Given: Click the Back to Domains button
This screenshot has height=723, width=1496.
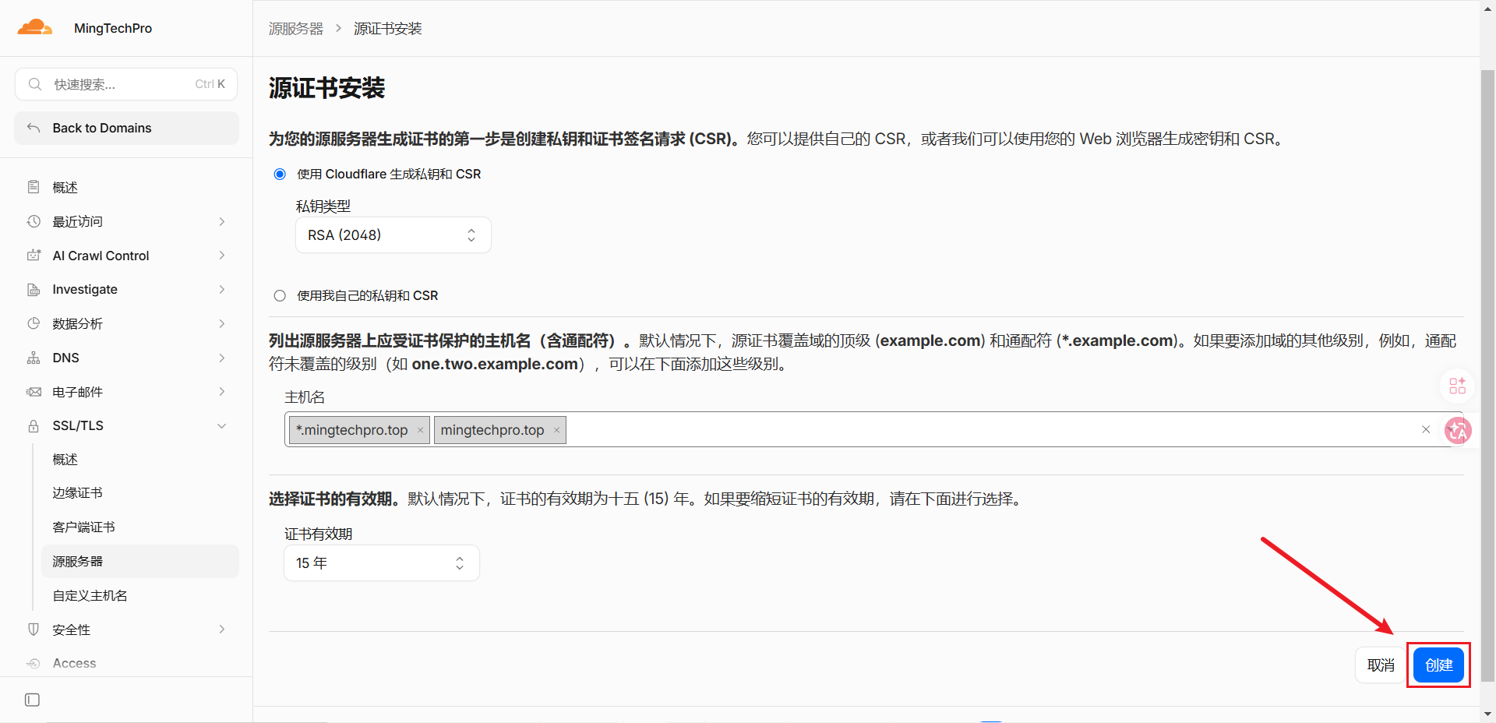Looking at the screenshot, I should 126,128.
